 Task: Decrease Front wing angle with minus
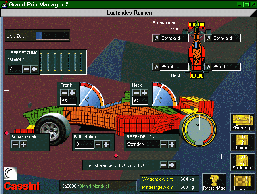pyautogui.click(x=64, y=93)
